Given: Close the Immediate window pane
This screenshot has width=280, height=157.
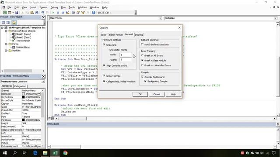Looking at the screenshot, I should (x=278, y=124).
